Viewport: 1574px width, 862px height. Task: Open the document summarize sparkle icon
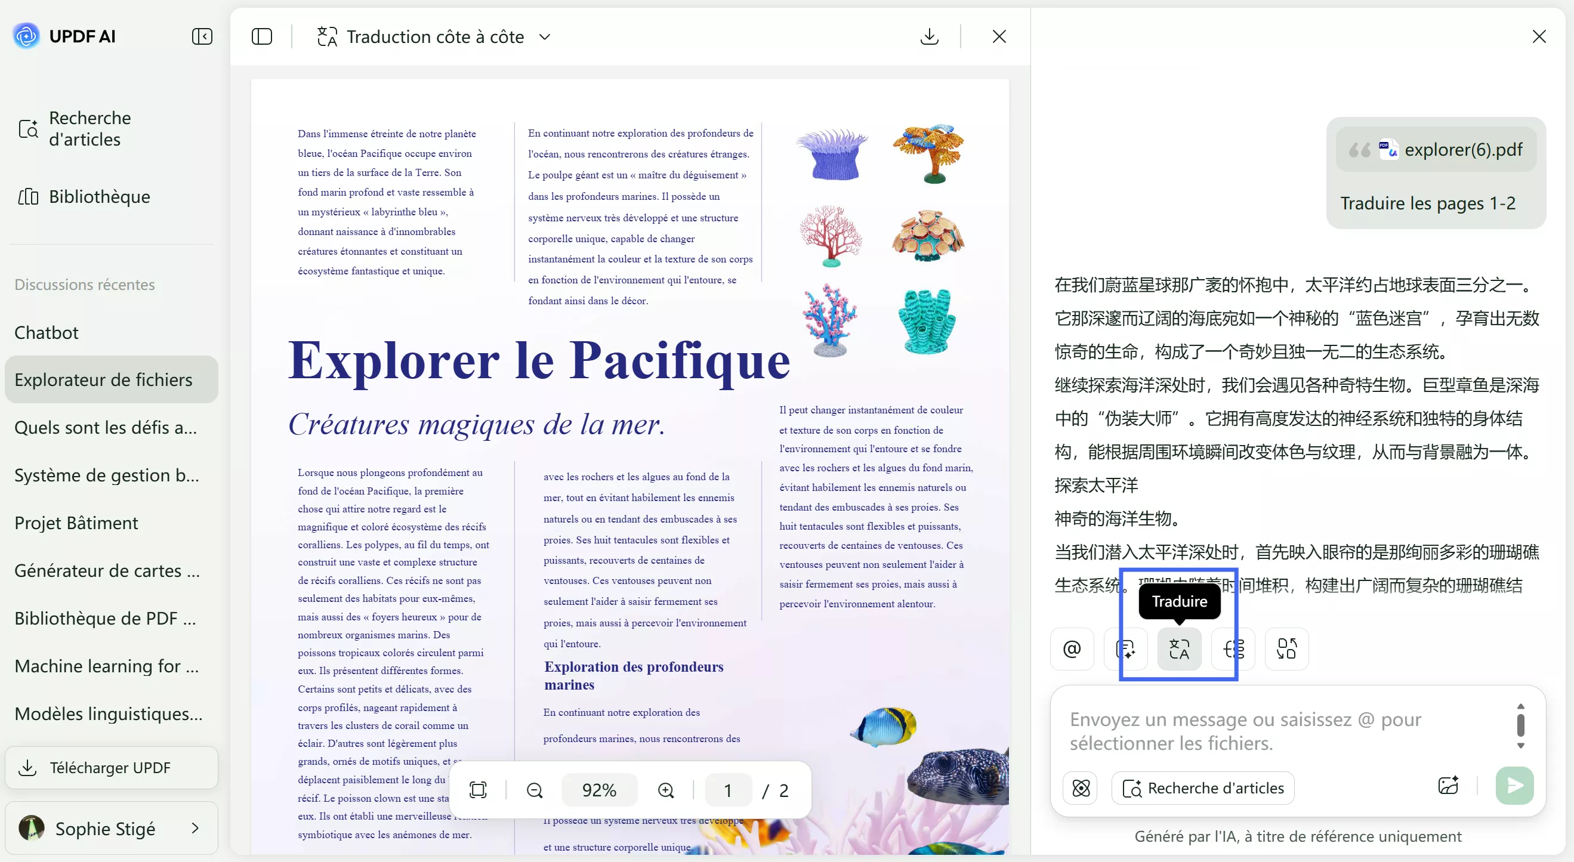[x=1126, y=649]
